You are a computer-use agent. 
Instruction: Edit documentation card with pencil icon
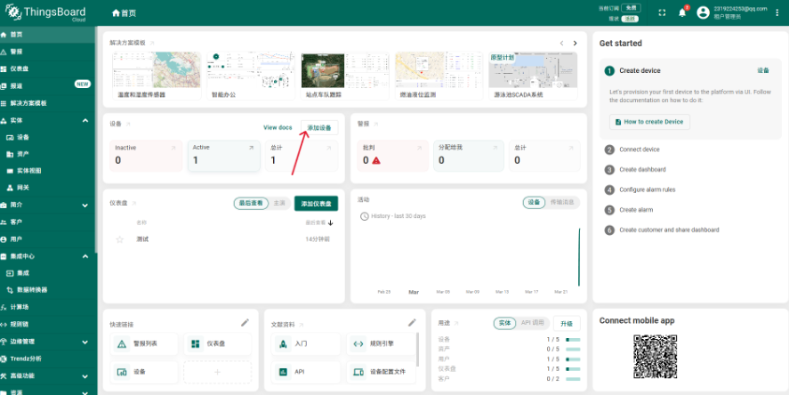412,322
